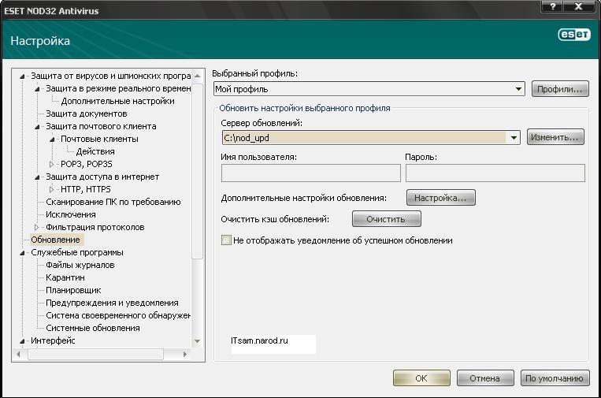This screenshot has height=398, width=601.
Task: Click the 'Профили...' button
Action: tap(560, 89)
